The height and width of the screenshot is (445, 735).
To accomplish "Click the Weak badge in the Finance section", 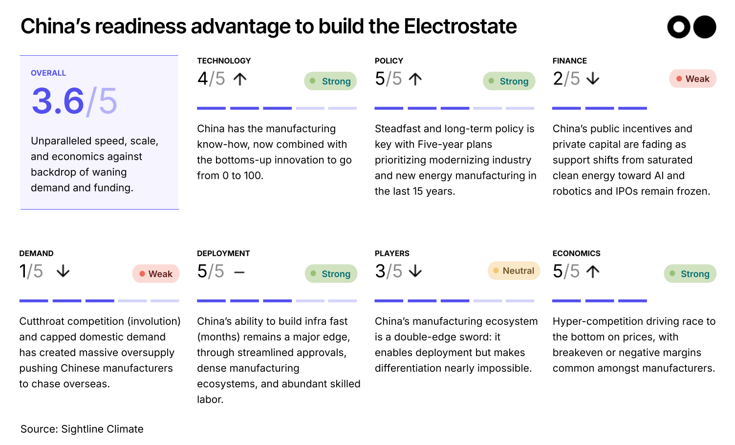I will 692,79.
